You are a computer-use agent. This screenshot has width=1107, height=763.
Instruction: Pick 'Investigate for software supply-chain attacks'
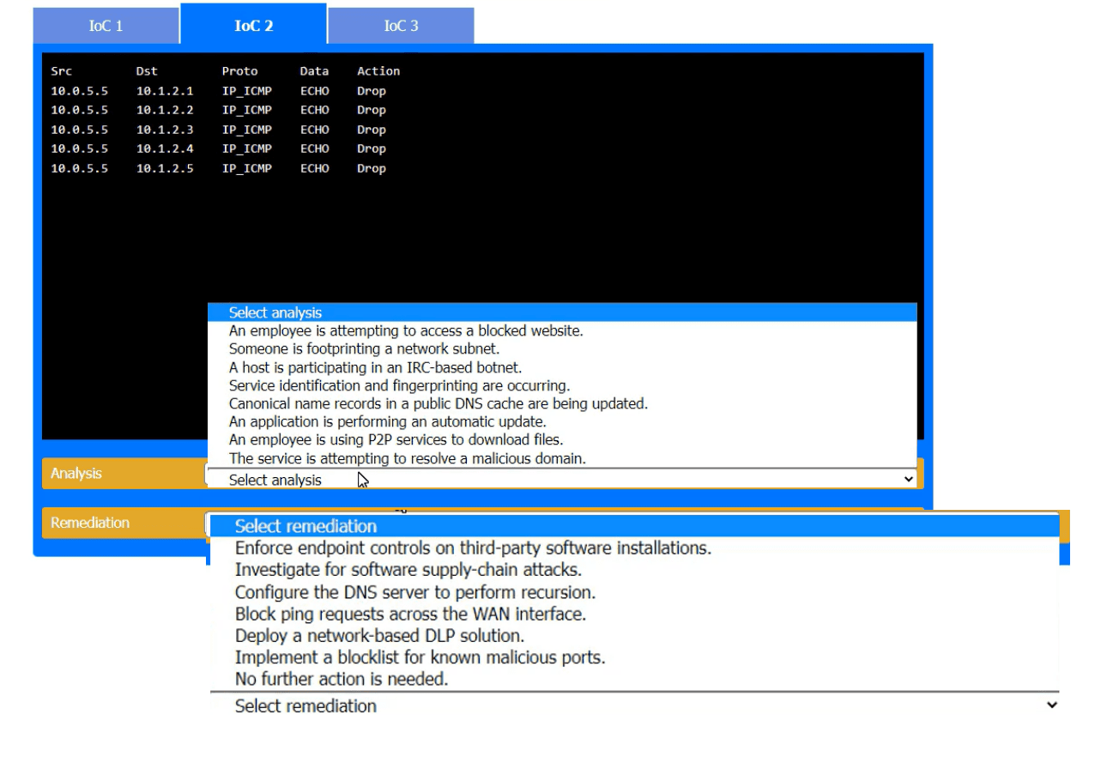pos(408,569)
